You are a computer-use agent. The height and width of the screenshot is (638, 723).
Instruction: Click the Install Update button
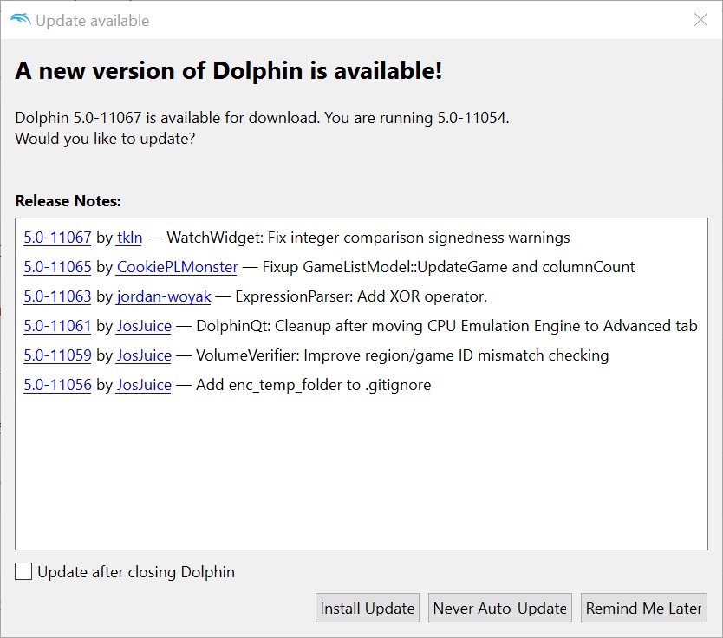tap(367, 608)
